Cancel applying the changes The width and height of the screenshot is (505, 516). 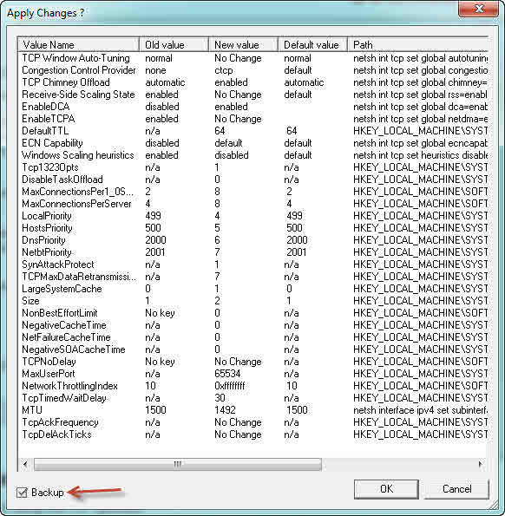456,489
